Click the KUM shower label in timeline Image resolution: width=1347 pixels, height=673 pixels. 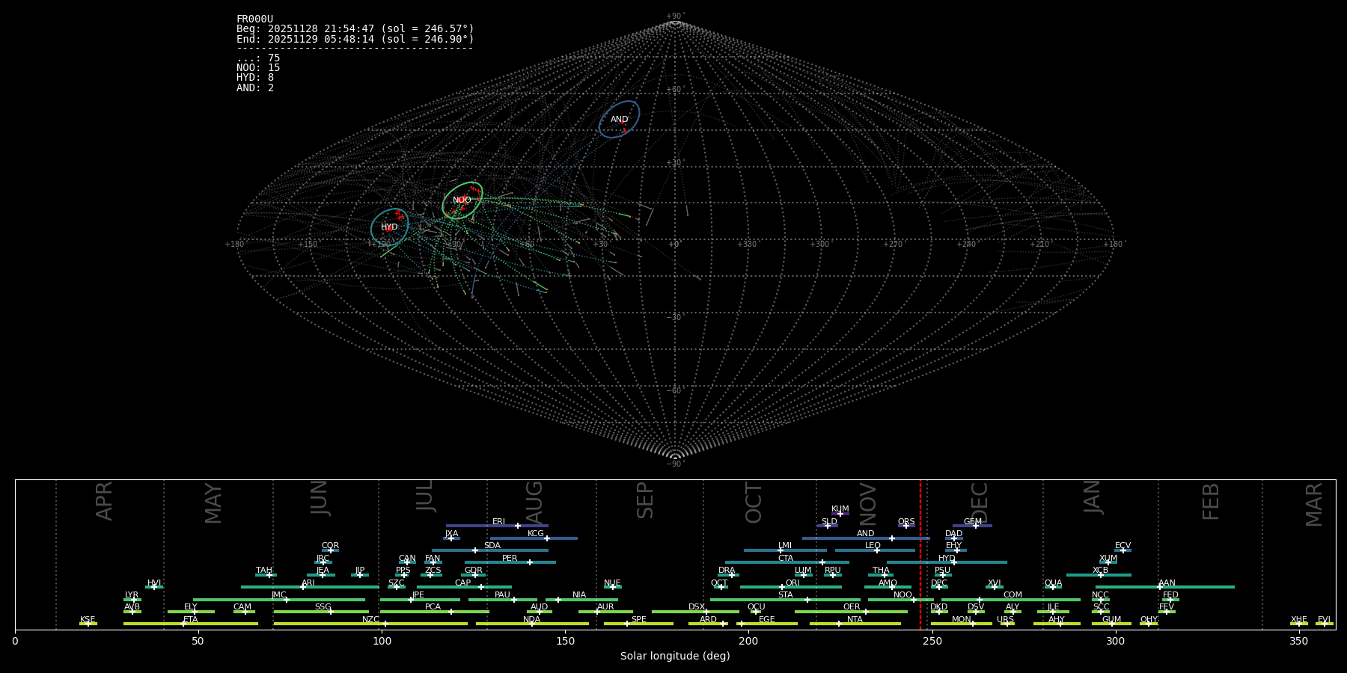pyautogui.click(x=840, y=509)
